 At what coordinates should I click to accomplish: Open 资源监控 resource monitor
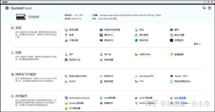pos(176,40)
